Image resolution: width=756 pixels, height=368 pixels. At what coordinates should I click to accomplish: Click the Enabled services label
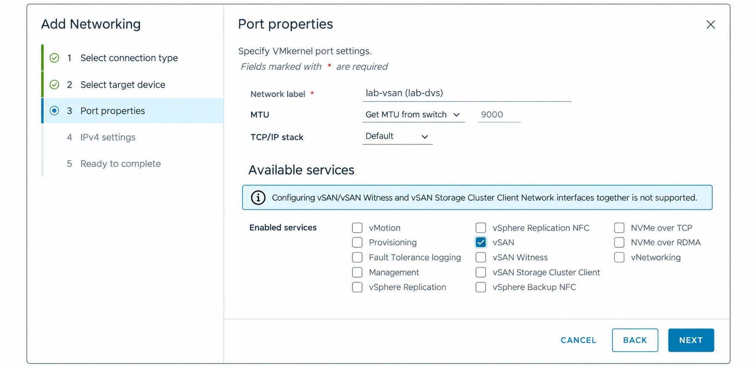pyautogui.click(x=283, y=228)
